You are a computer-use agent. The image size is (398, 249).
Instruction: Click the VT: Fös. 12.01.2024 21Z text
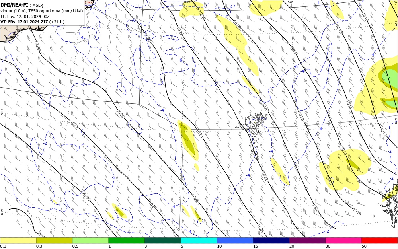[24, 22]
